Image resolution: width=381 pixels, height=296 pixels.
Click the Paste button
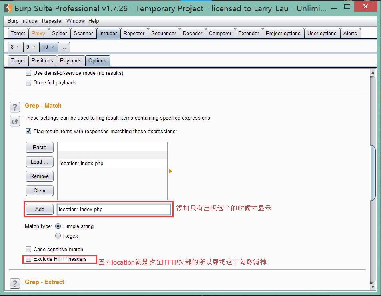pyautogui.click(x=40, y=147)
